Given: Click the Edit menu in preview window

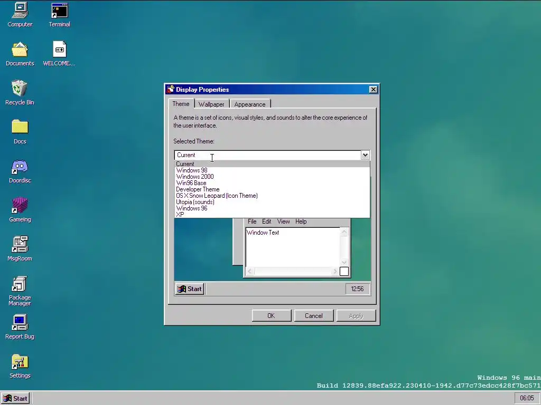Looking at the screenshot, I should coord(266,221).
